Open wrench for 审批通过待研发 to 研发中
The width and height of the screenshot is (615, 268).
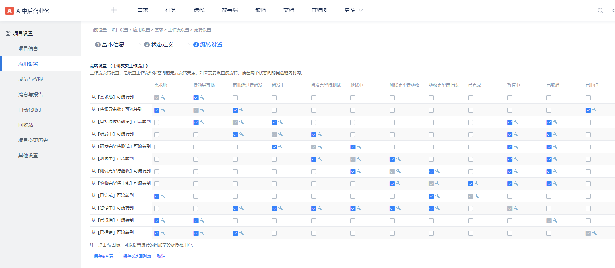pyautogui.click(x=281, y=122)
